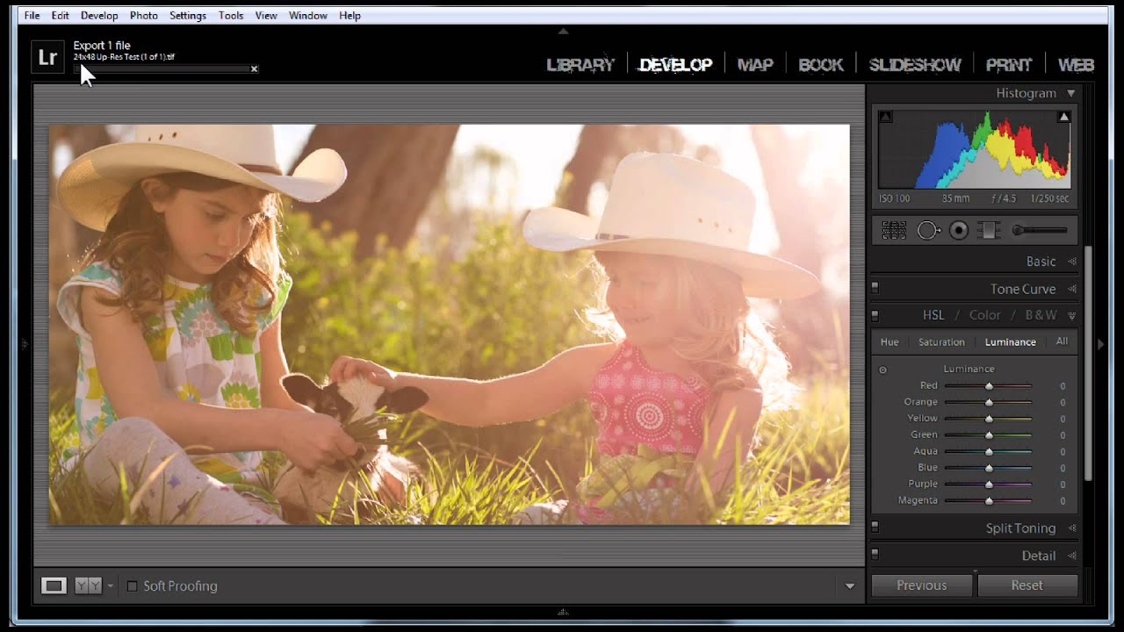Select the All tab in HSL
This screenshot has height=632, width=1124.
pyautogui.click(x=1062, y=341)
